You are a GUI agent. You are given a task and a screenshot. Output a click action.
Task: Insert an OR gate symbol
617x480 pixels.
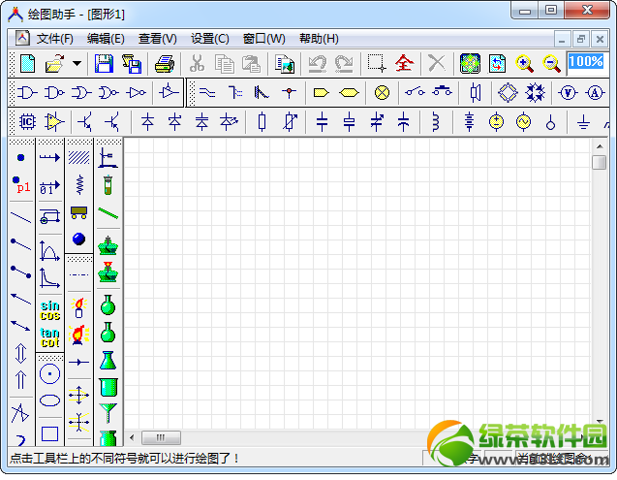coord(81,93)
